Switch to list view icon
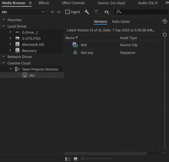Image resolution: width=169 pixels, height=162 pixels. point(68,159)
